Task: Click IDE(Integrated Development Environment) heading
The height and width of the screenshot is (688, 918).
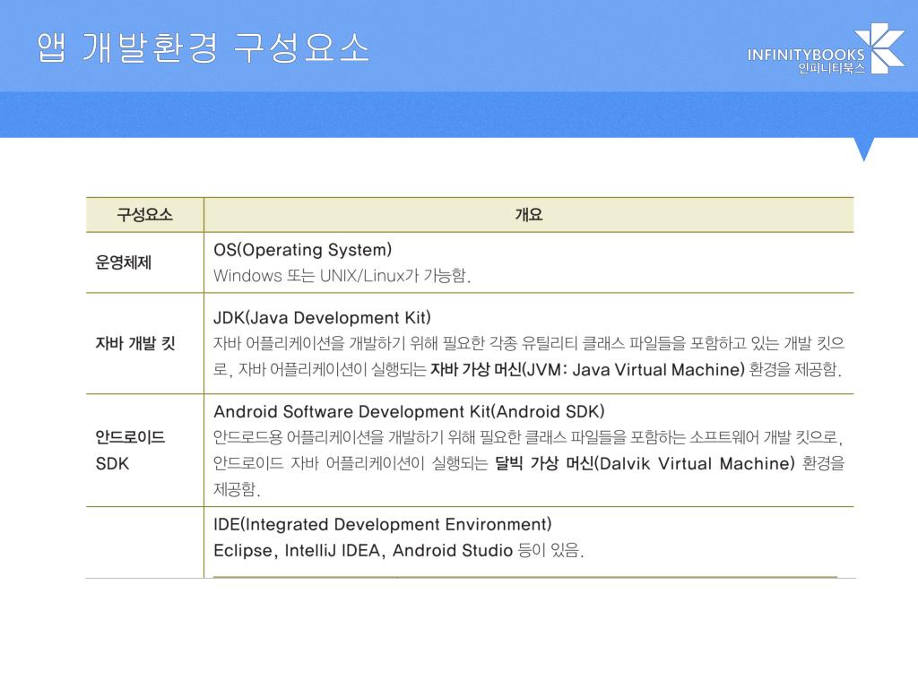Action: [383, 524]
